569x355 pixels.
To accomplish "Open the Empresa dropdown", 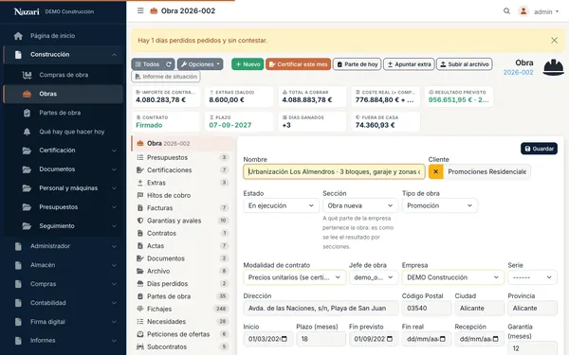I will (453, 277).
